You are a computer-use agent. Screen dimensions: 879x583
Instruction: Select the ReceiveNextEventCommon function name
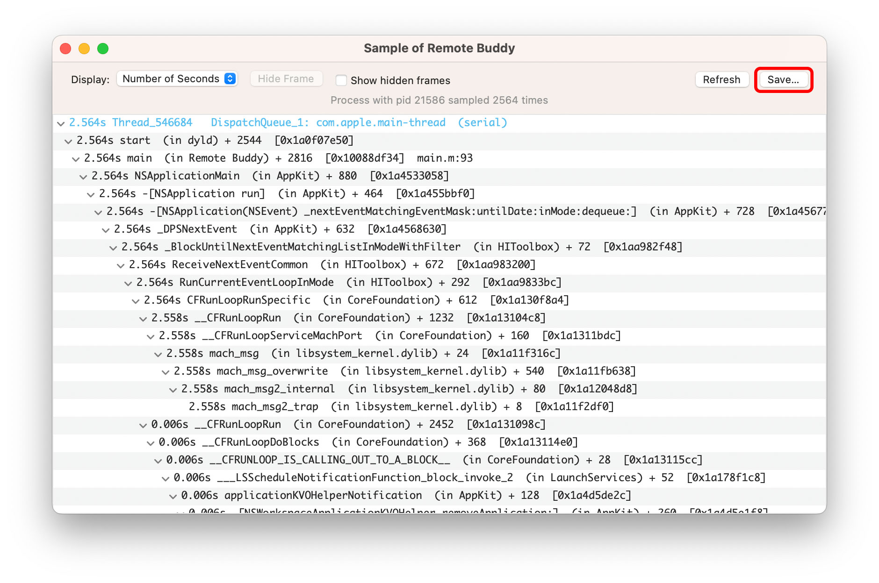(x=240, y=264)
